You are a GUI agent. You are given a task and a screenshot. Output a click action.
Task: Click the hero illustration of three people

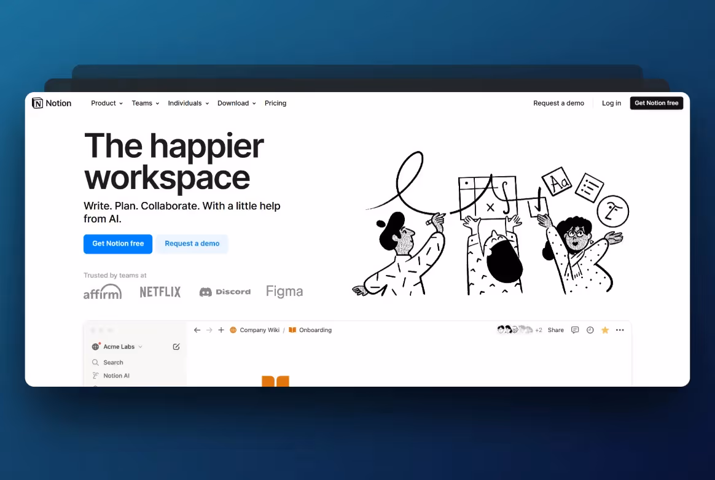tap(490, 224)
